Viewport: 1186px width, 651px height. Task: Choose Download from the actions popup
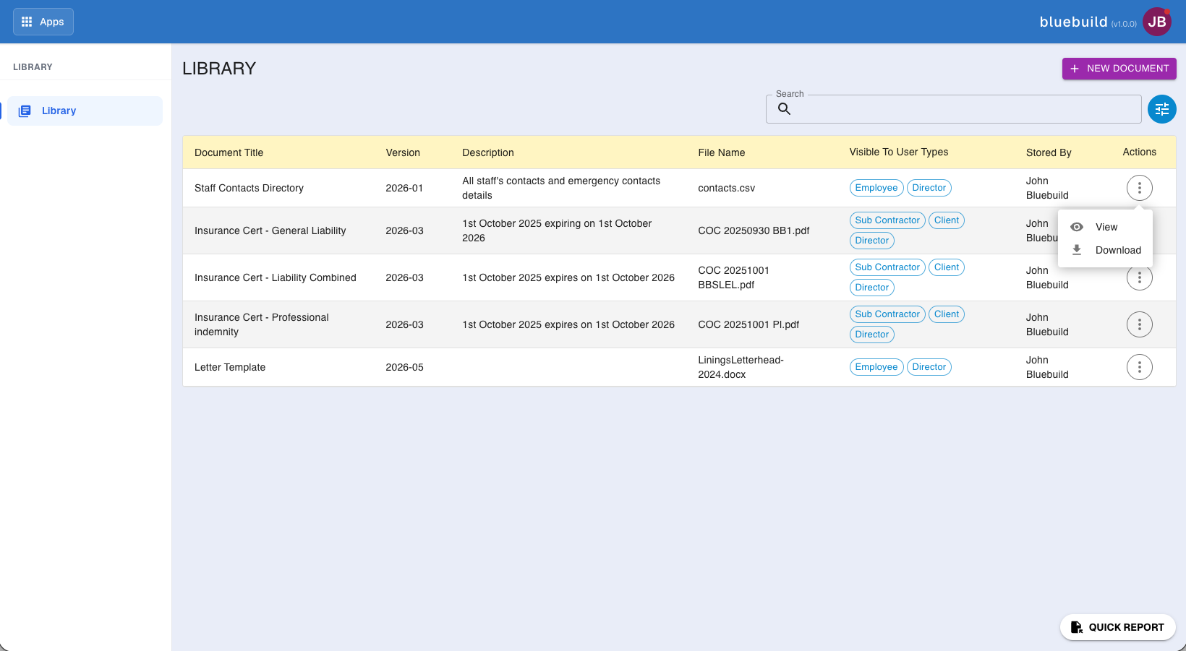coord(1105,250)
